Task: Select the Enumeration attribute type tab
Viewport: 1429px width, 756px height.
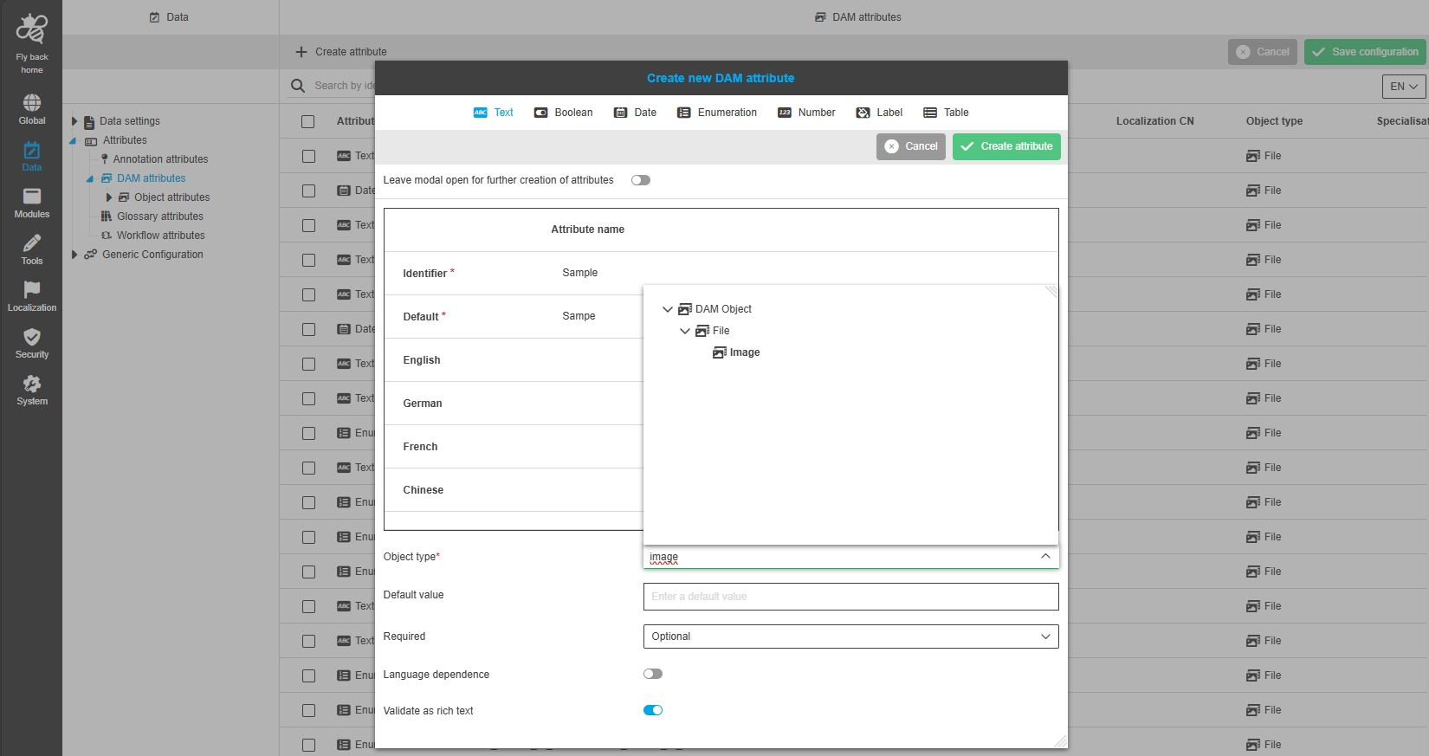Action: [x=717, y=113]
